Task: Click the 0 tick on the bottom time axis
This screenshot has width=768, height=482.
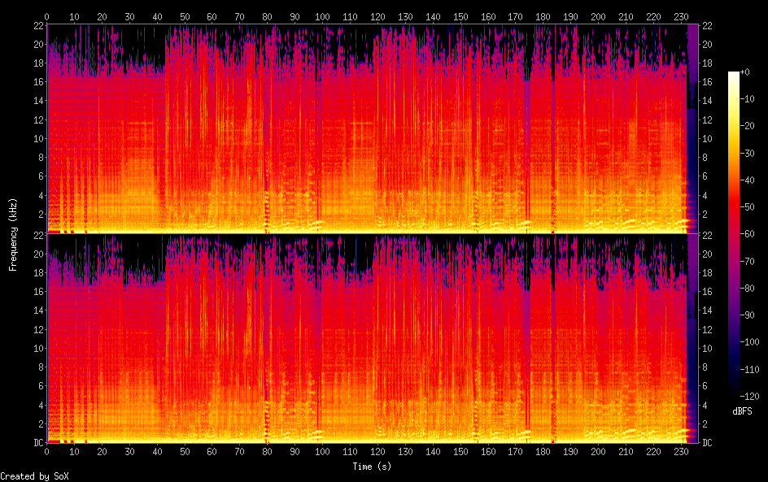Action: pos(47,452)
